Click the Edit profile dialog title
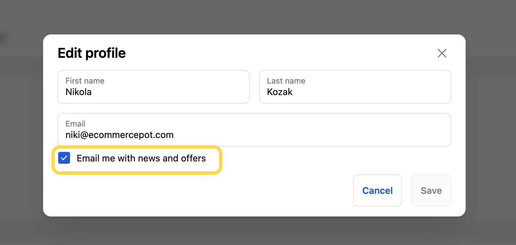Image resolution: width=516 pixels, height=245 pixels. tap(92, 53)
